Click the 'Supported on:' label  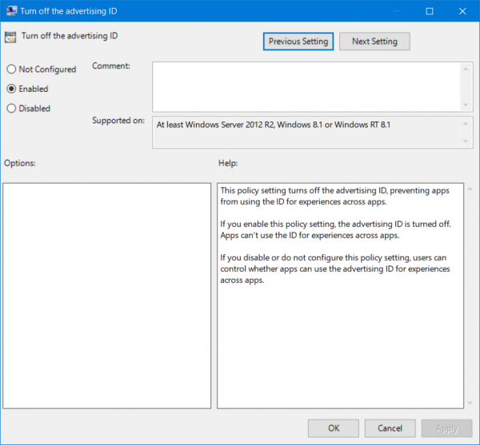pyautogui.click(x=118, y=121)
